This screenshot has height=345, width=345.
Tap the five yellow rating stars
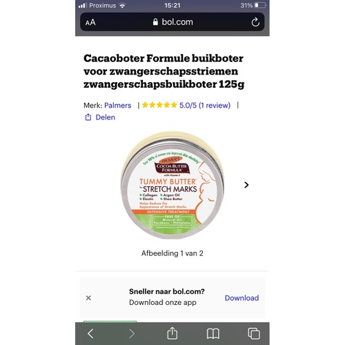tap(159, 105)
